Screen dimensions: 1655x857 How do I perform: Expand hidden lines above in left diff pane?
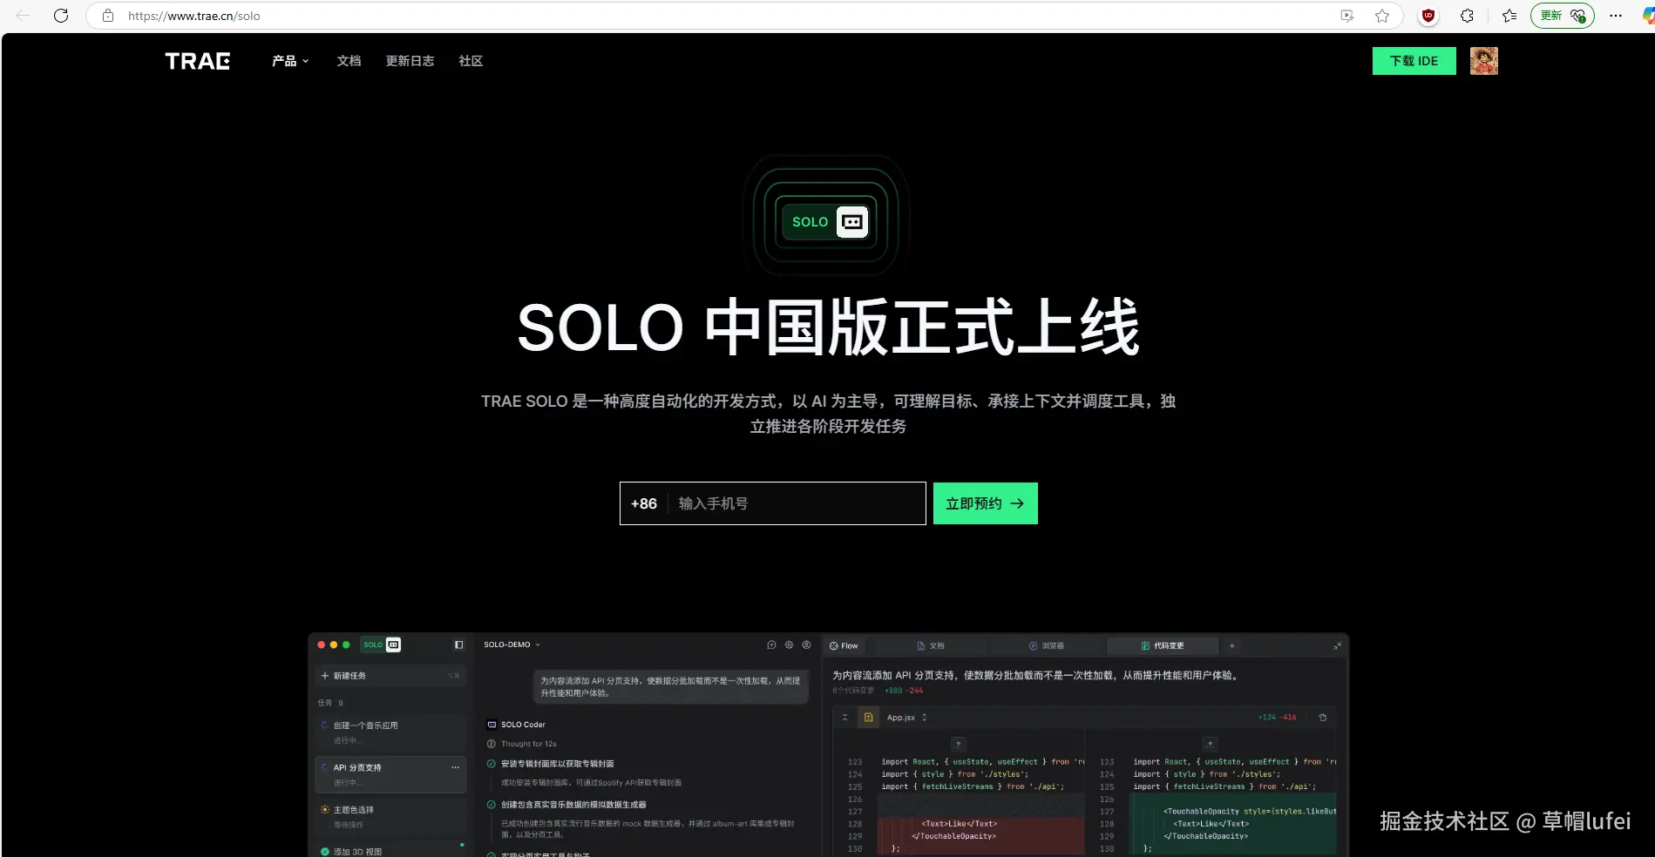point(959,744)
